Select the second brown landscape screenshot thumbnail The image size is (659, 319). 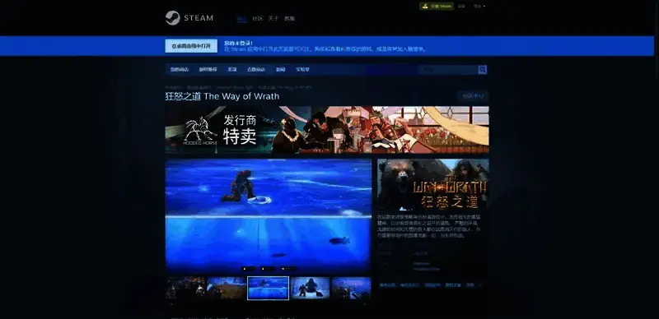(x=227, y=288)
